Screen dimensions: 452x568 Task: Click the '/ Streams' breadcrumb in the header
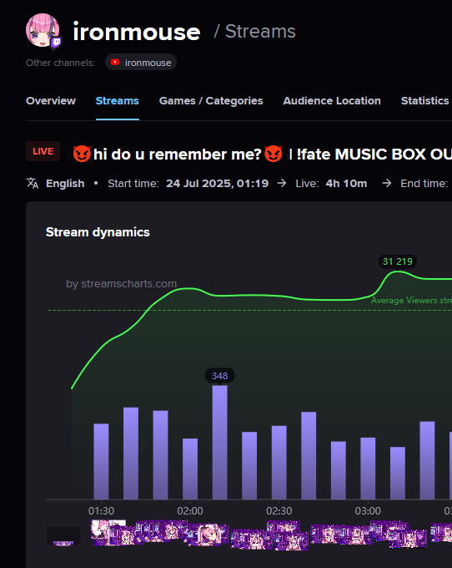point(255,32)
